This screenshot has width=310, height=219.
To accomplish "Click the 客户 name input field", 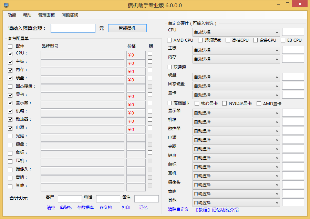I will 70,199.
